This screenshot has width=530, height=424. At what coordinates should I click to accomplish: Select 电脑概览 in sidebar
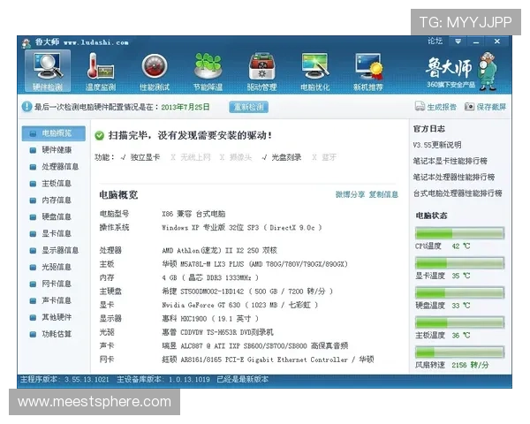point(54,133)
